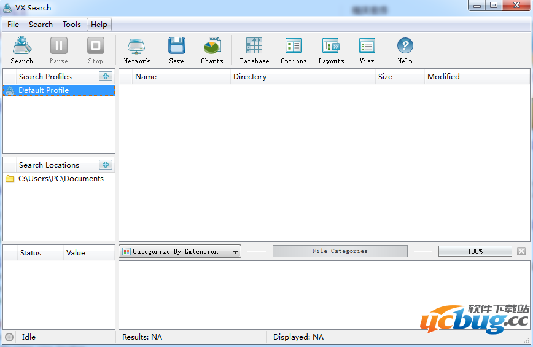Click the Default Profile row icon
The width and height of the screenshot is (533, 347).
pyautogui.click(x=10, y=90)
